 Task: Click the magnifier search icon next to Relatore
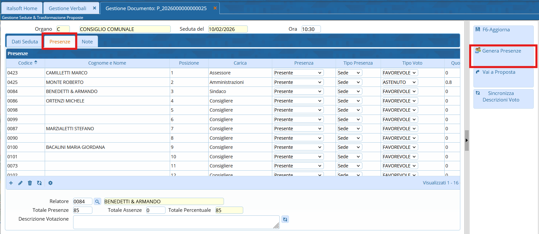[x=97, y=202]
